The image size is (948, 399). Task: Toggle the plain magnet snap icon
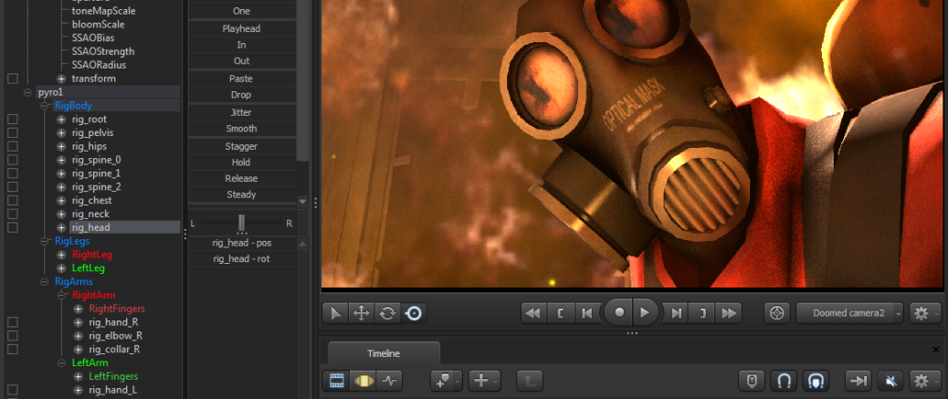[784, 381]
